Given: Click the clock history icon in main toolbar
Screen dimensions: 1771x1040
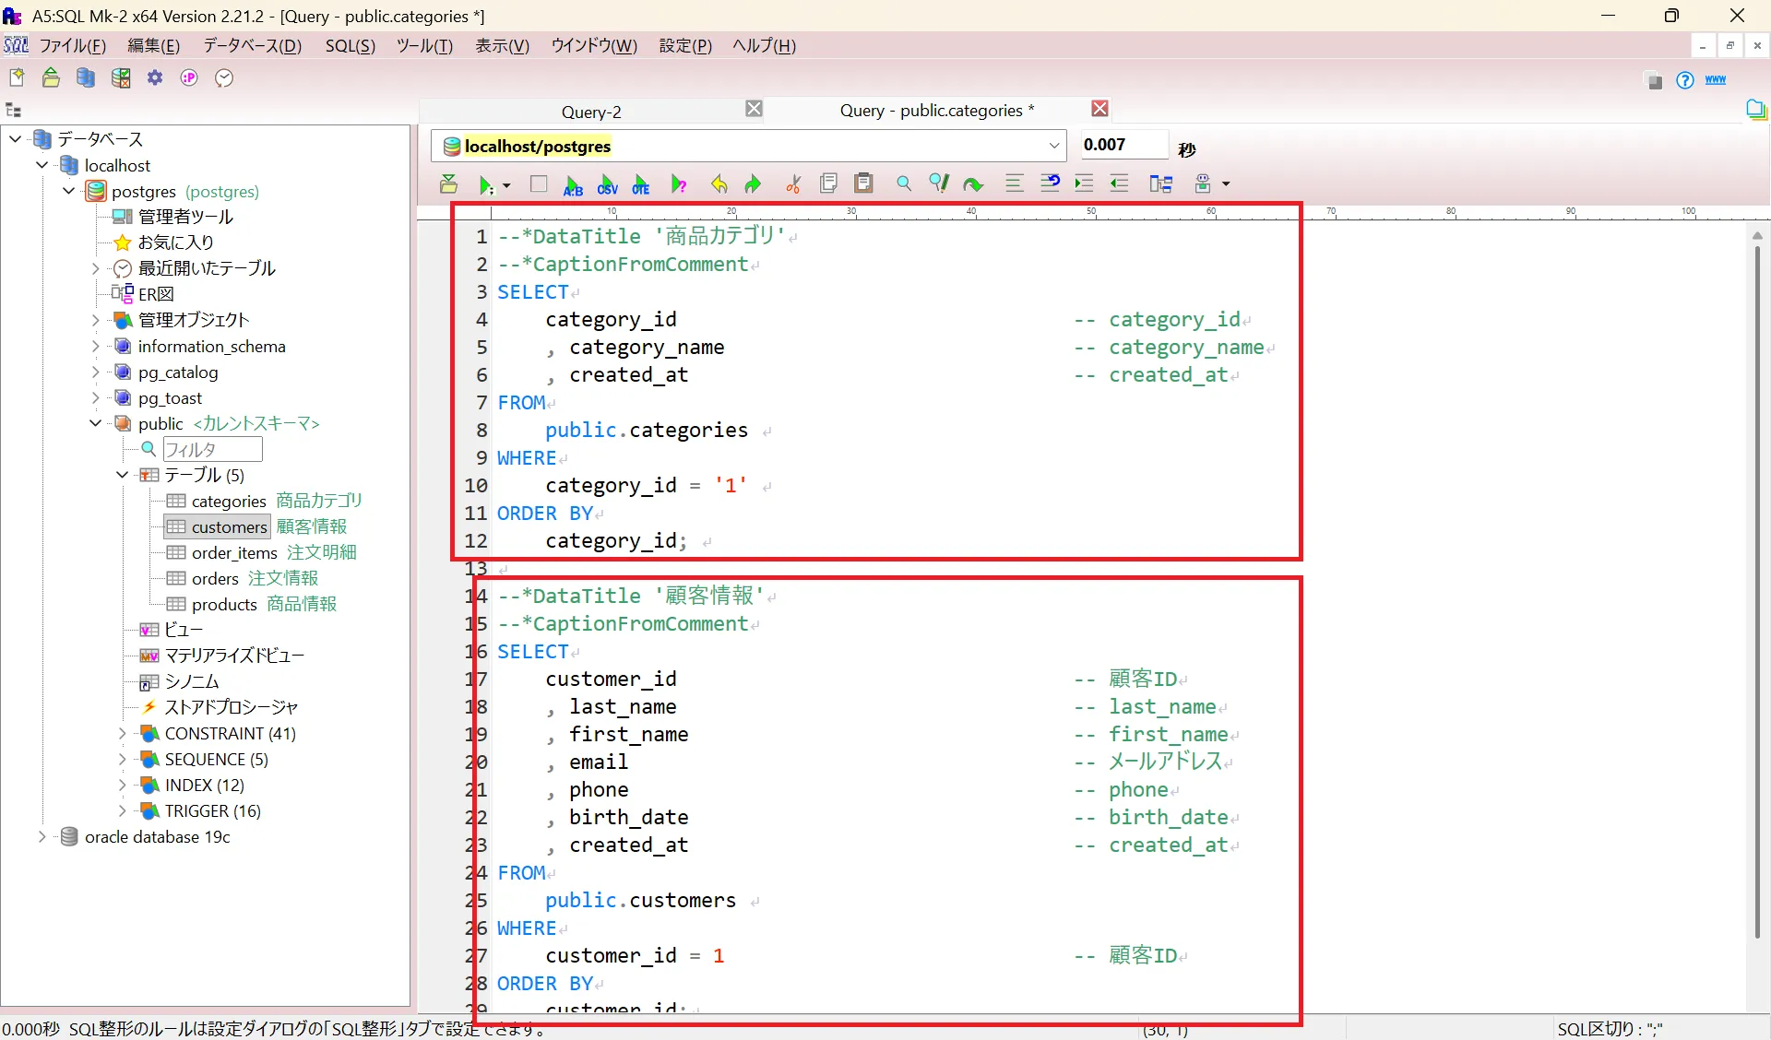Looking at the screenshot, I should 224,78.
